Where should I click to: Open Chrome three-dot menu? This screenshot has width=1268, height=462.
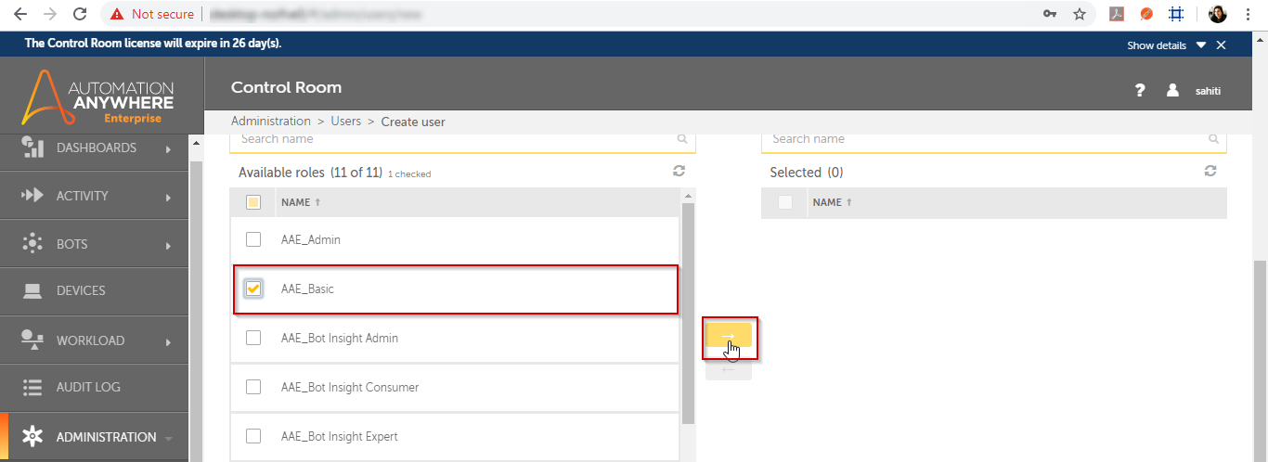[x=1249, y=14]
